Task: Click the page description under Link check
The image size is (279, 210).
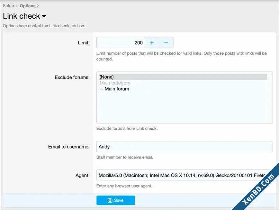Action: (x=44, y=26)
